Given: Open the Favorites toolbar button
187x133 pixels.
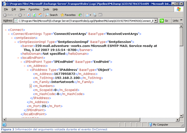Looking at the screenshot, I should click(68, 15).
